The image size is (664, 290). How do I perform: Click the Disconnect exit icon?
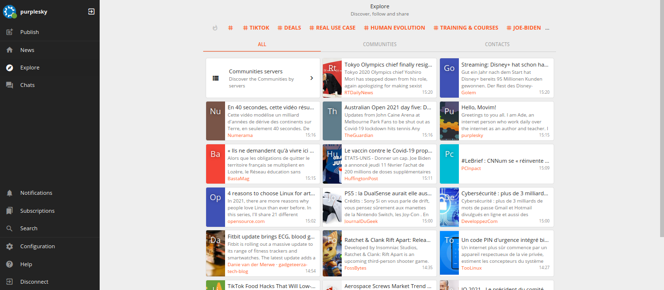[x=10, y=282]
